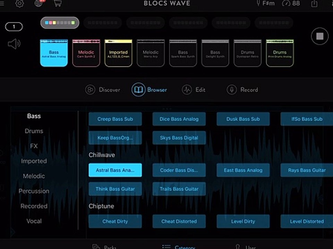This screenshot has width=333, height=249.
Task: Change the F#m key setting
Action: click(x=265, y=3)
